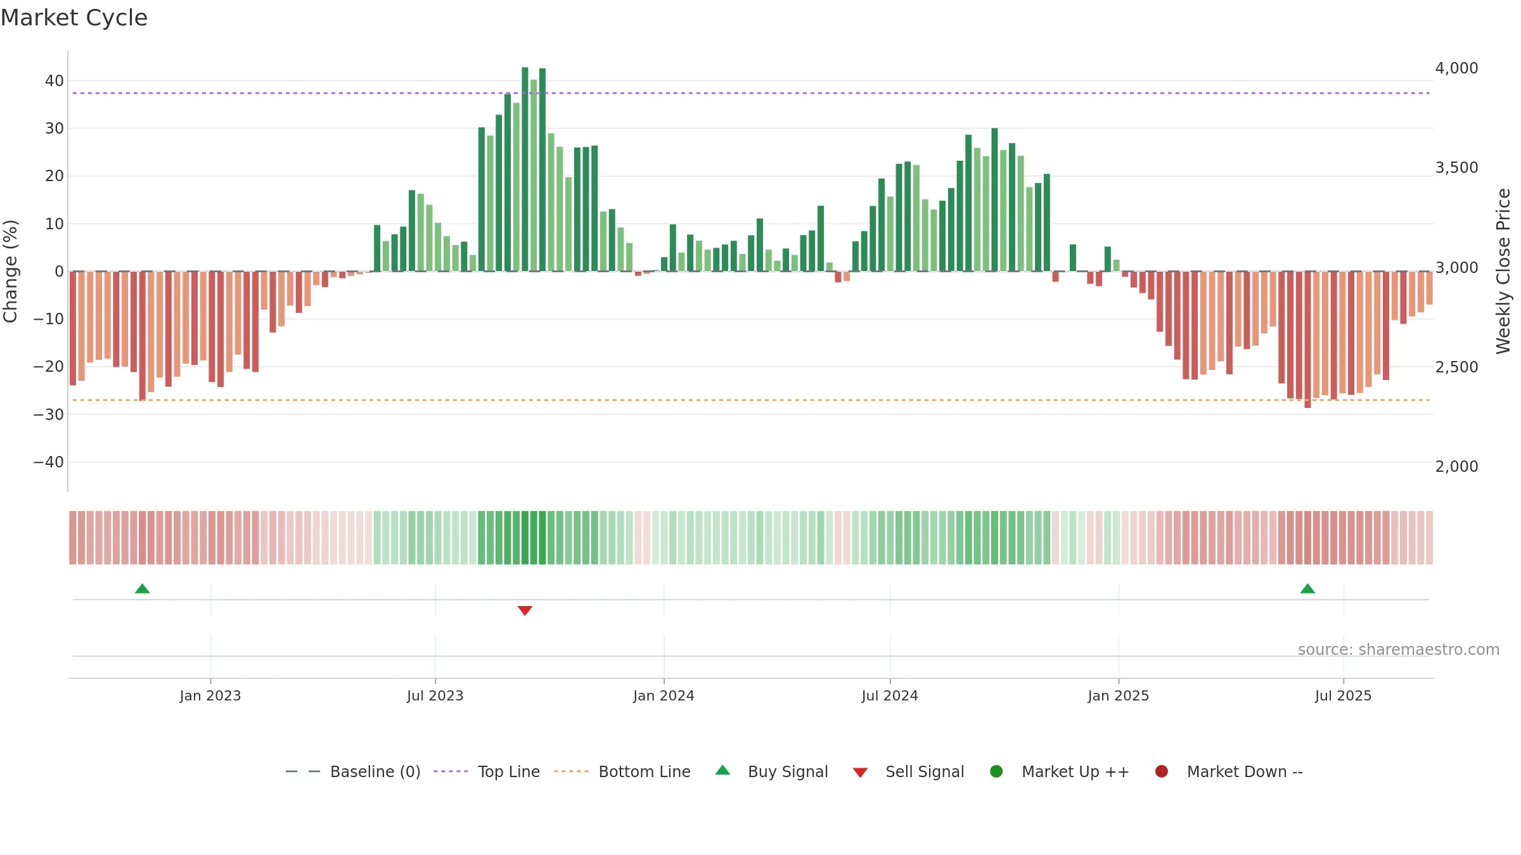Toggle the Market Up ++ legend item
The width and height of the screenshot is (1521, 855).
pyautogui.click(x=1060, y=771)
